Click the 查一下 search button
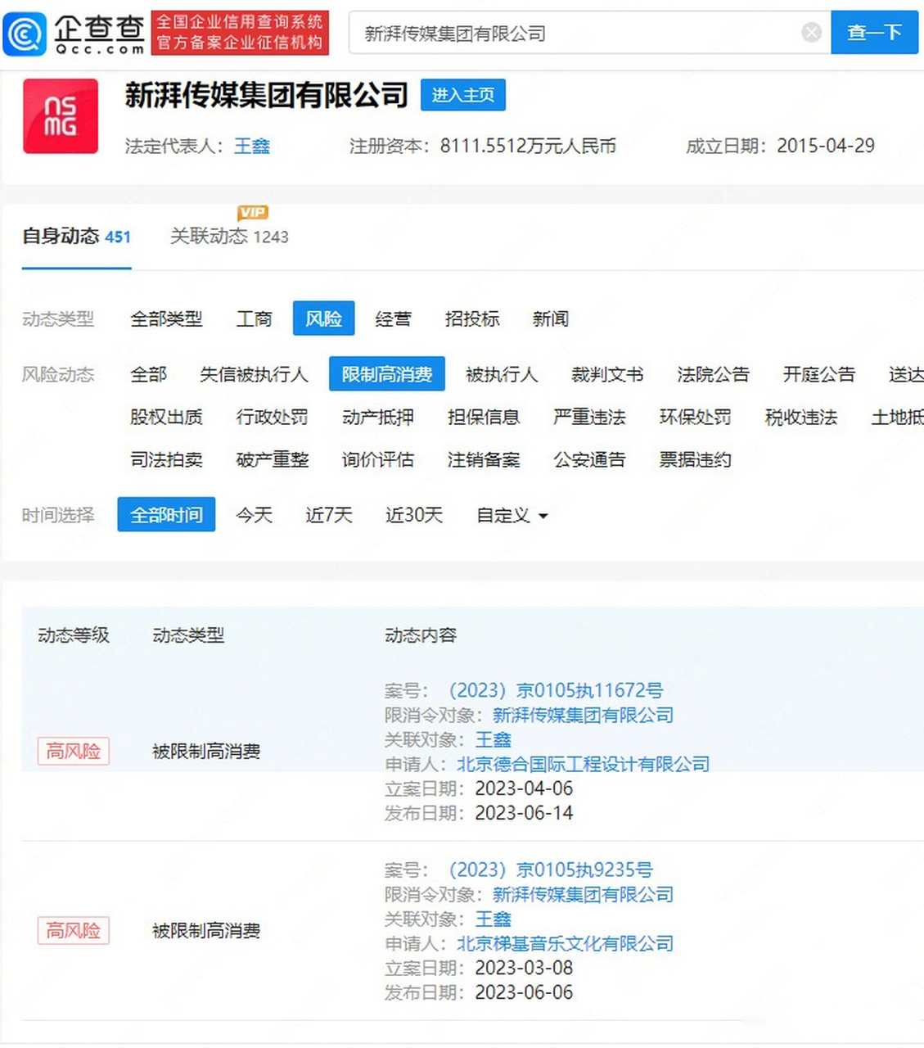 tap(874, 33)
